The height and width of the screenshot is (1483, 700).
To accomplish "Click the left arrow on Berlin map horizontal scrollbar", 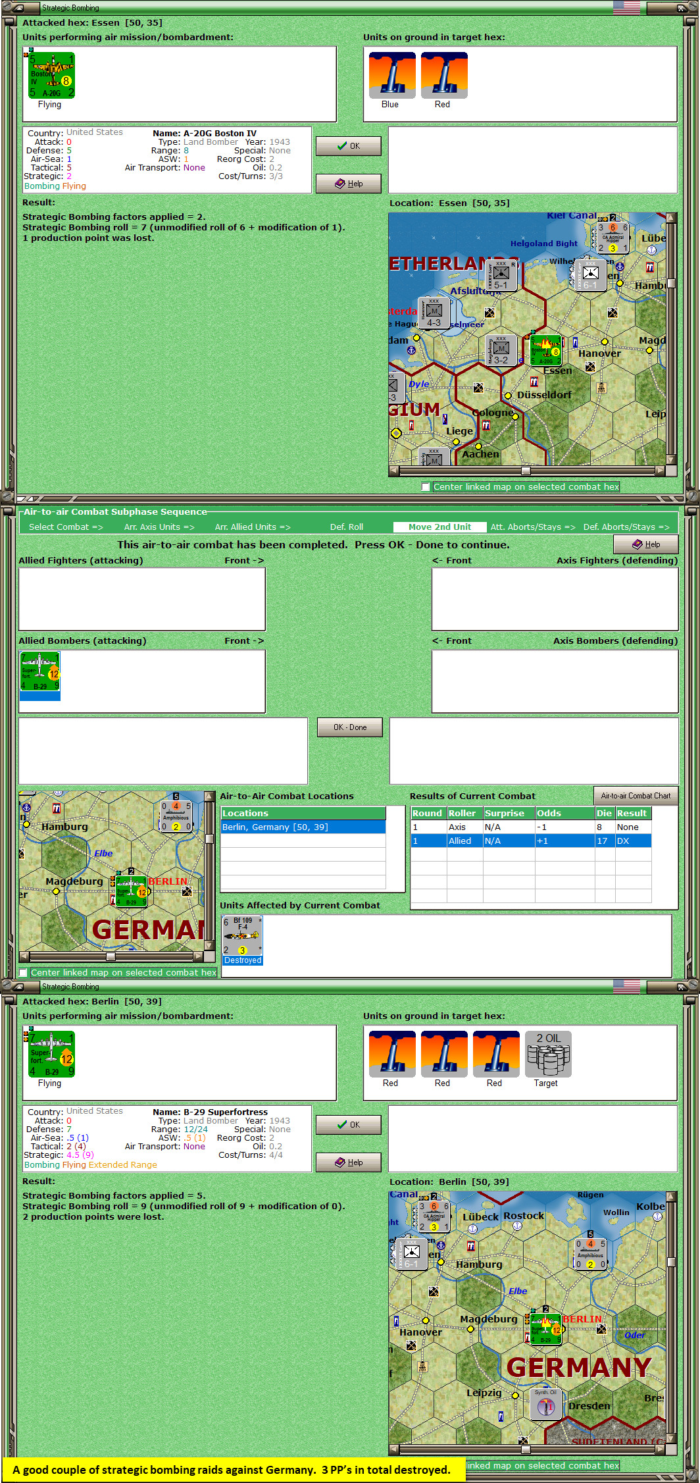I will (x=394, y=1449).
